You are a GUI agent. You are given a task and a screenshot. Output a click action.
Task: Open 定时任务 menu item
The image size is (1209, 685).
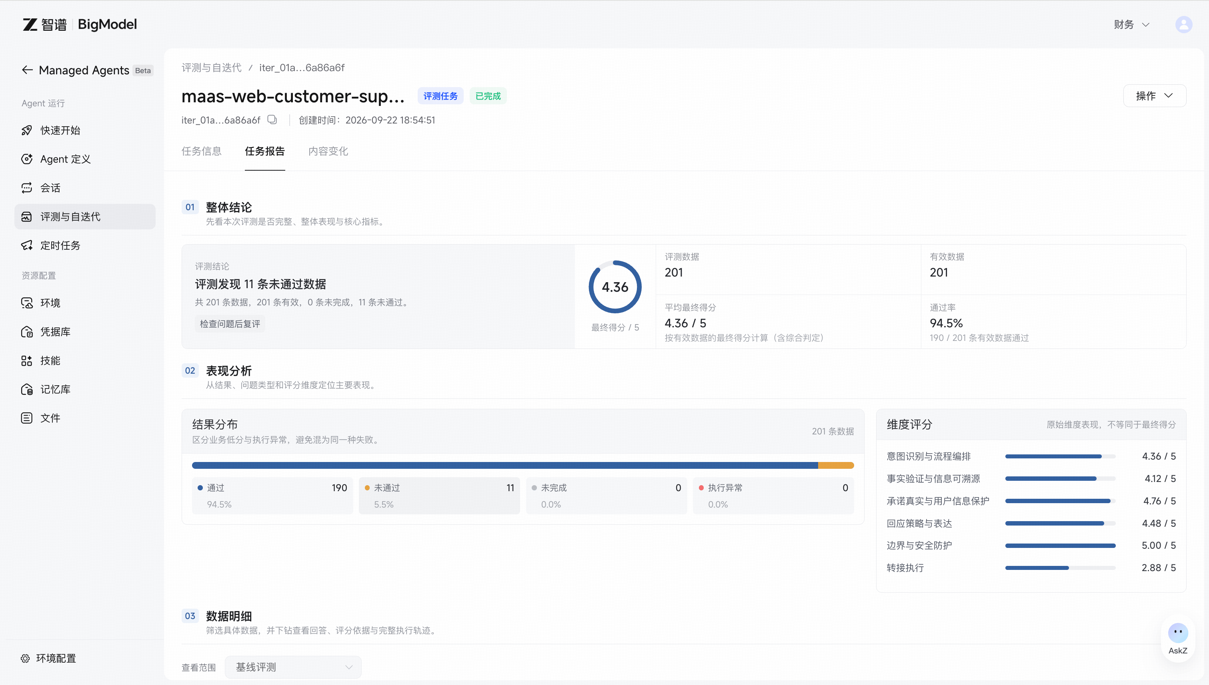(x=85, y=245)
